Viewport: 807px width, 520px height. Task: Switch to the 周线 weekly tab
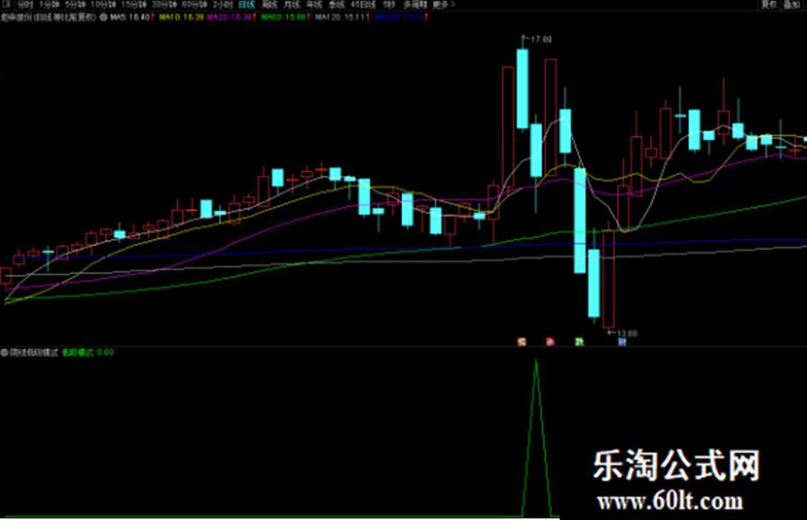click(x=269, y=4)
